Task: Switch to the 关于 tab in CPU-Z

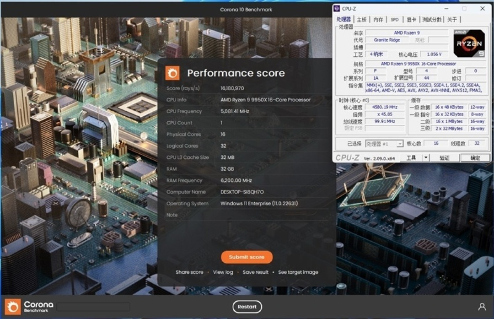Action: click(452, 20)
